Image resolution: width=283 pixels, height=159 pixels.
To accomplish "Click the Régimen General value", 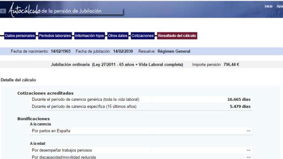I will (174, 51).
